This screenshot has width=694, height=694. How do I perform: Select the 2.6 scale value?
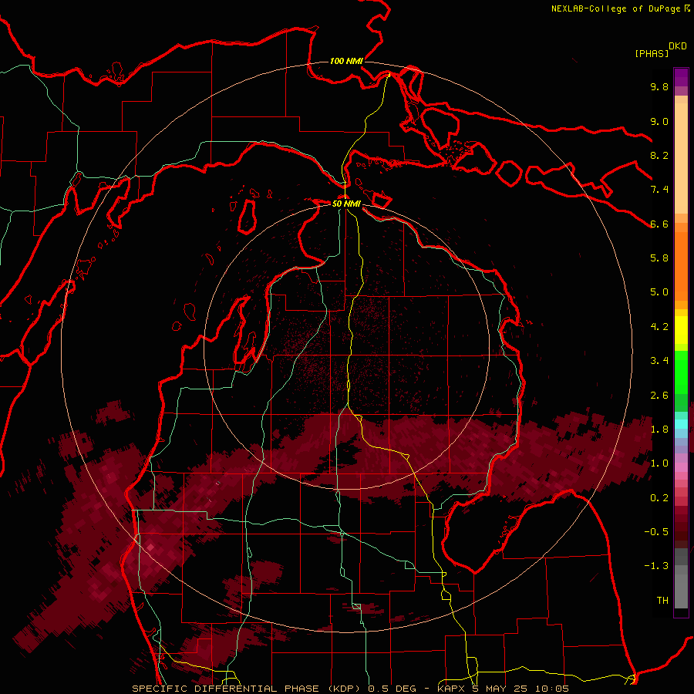[x=659, y=395]
